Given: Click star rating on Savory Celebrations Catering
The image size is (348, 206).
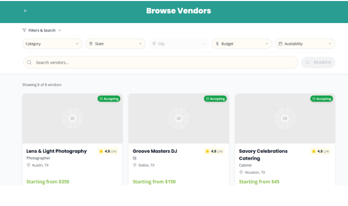Looking at the screenshot, I should click(320, 151).
